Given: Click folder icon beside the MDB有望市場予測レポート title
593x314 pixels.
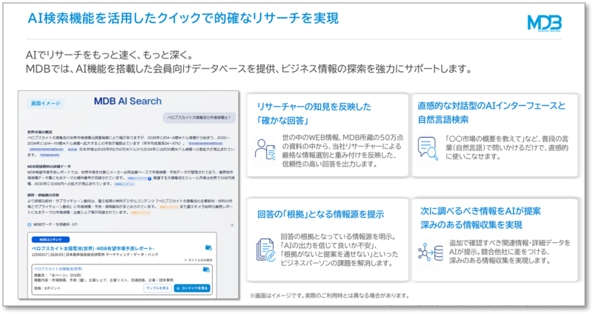Looking at the screenshot, I should [208, 248].
